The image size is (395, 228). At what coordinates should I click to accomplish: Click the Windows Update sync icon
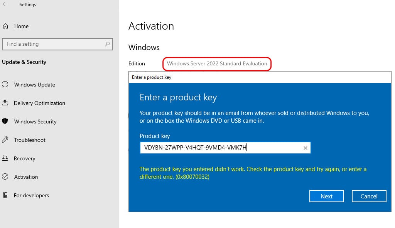pyautogui.click(x=5, y=84)
